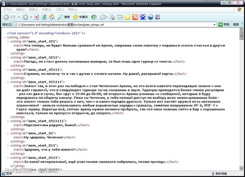Viewport: 245px width, 177px height.
Task: Click the 转到 Go button
Action: [224, 25]
